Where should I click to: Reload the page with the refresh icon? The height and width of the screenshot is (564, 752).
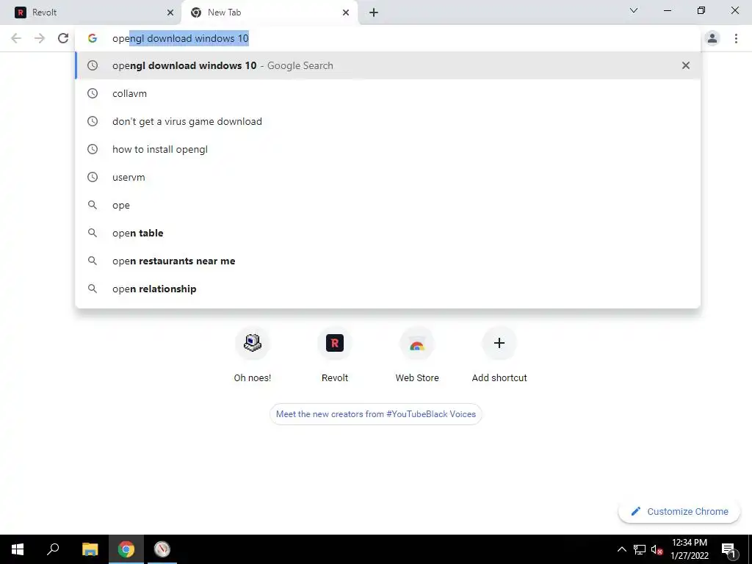coord(63,38)
